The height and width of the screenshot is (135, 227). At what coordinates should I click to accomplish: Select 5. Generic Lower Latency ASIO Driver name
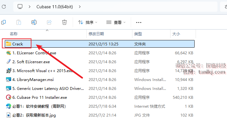point(48,89)
